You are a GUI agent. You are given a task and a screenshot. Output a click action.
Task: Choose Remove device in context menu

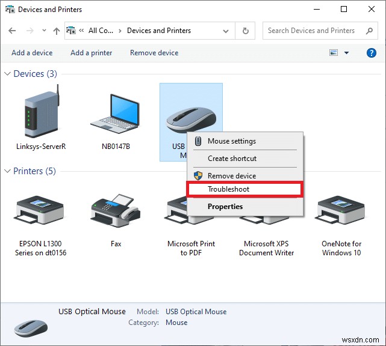point(245,176)
